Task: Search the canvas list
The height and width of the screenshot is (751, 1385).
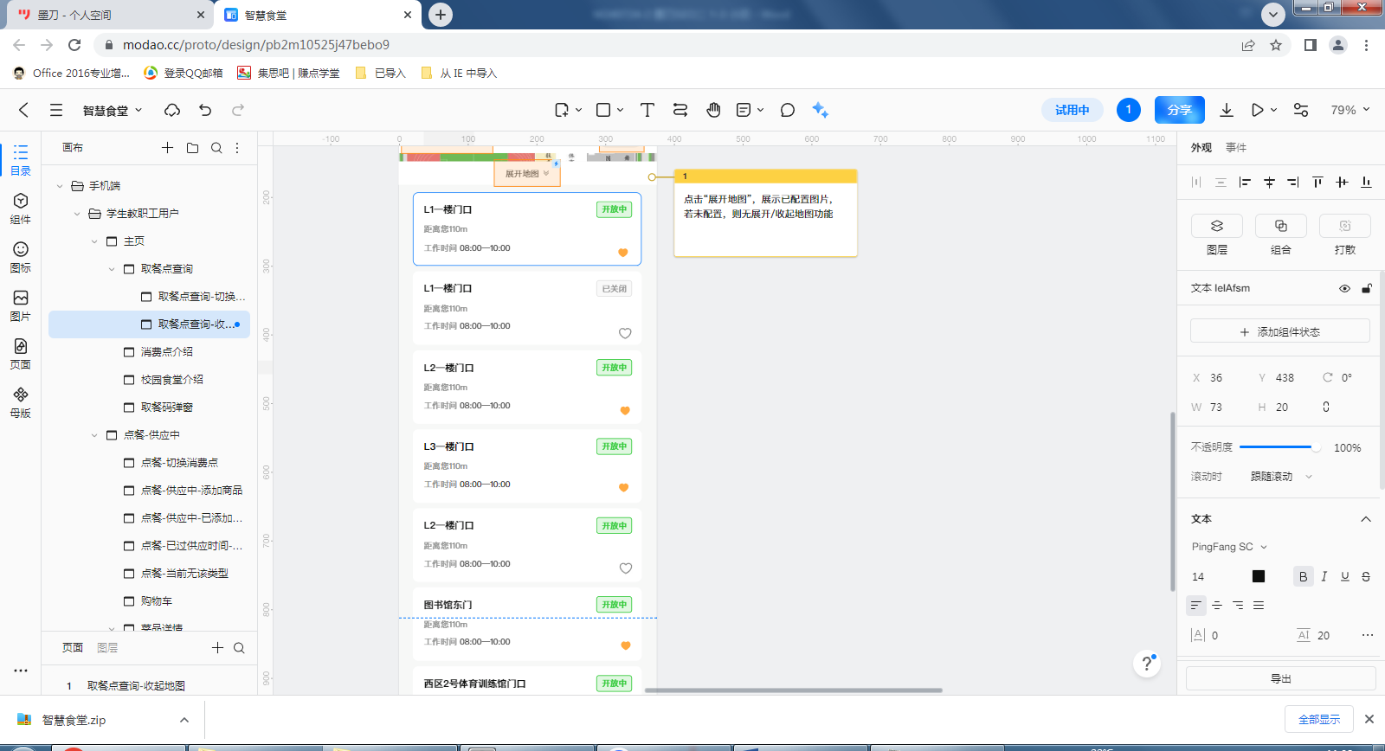Action: (216, 148)
